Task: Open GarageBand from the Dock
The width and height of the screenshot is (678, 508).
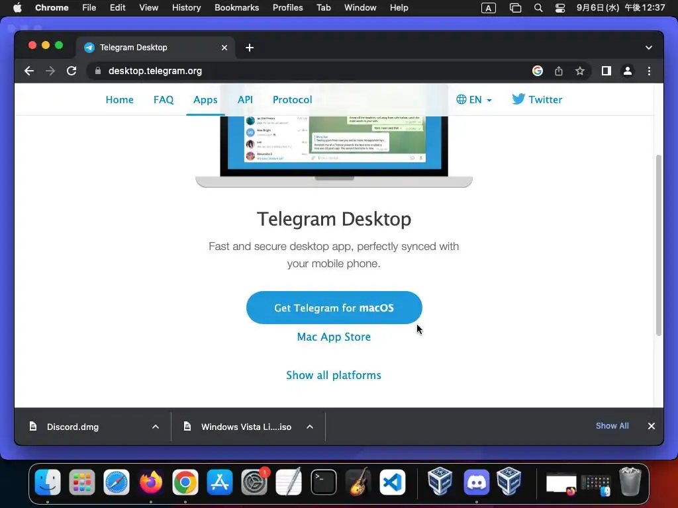Action: click(x=358, y=482)
